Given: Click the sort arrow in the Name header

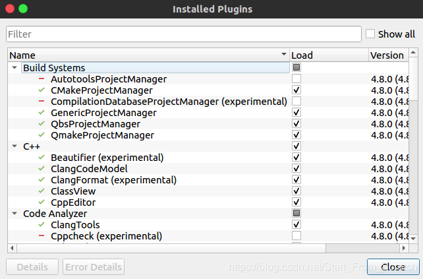Looking at the screenshot, I should click(x=284, y=53).
